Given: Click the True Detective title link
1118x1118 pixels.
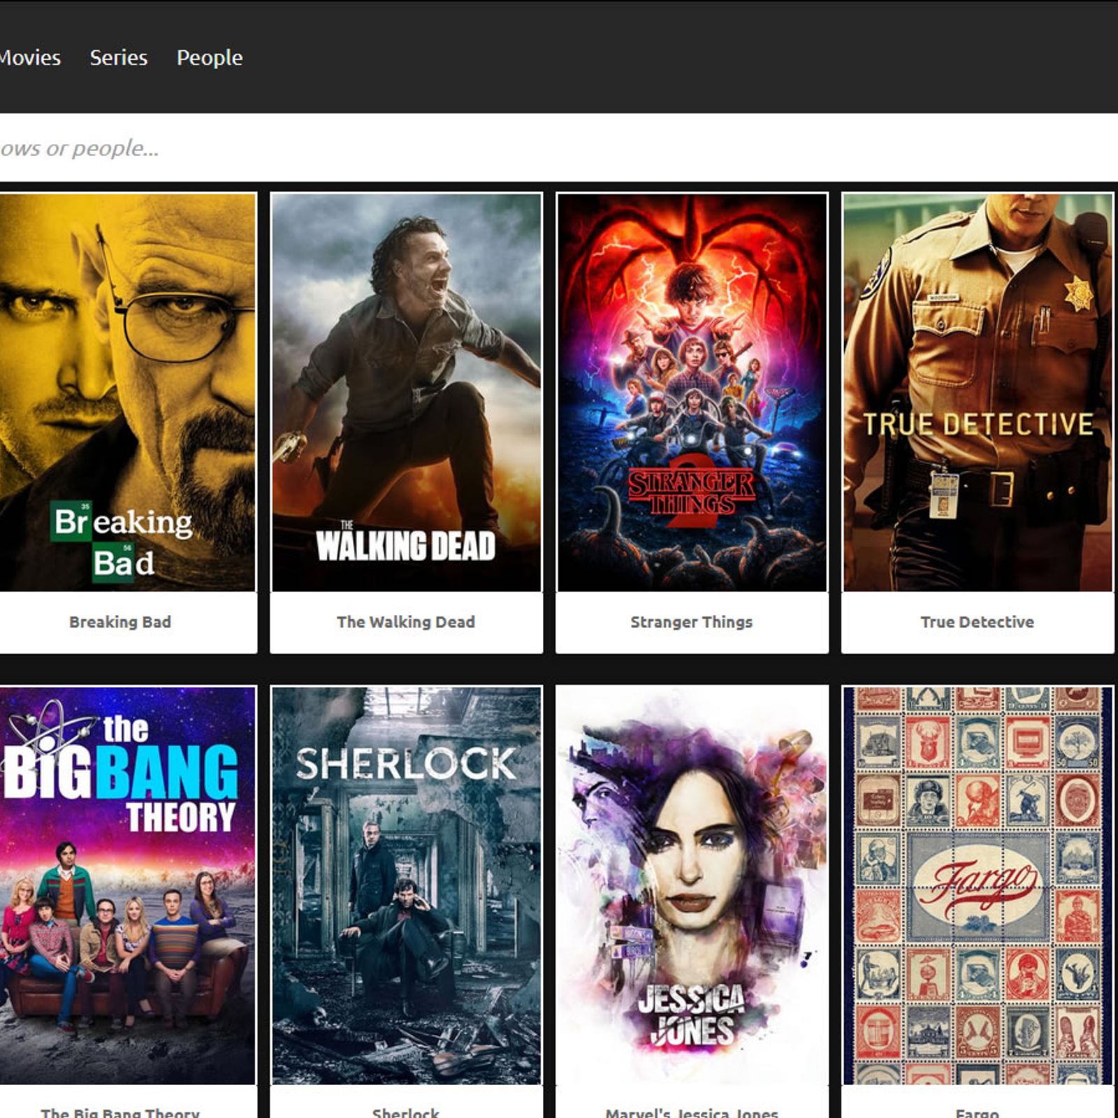Looking at the screenshot, I should point(978,622).
